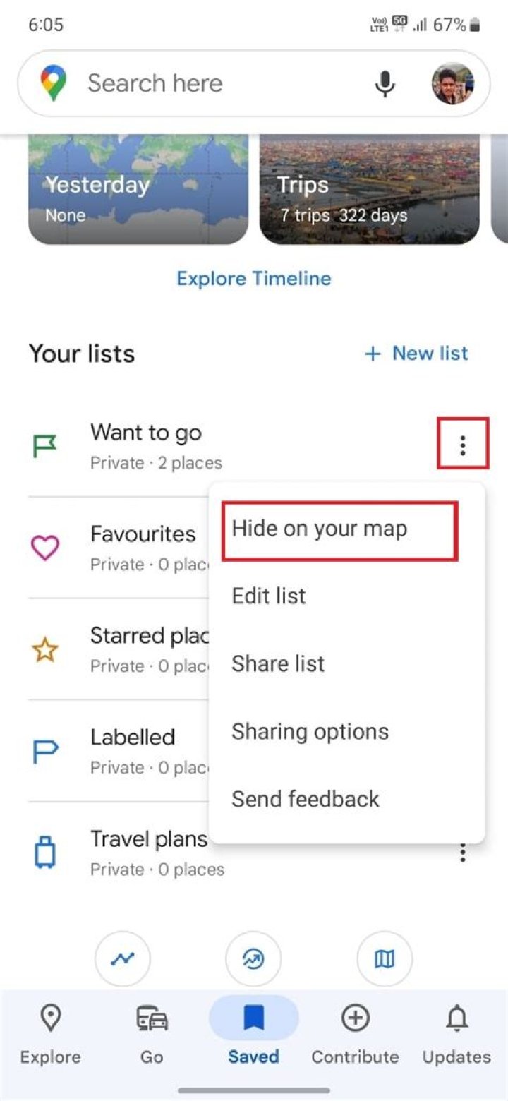Select the Want to go flag icon
This screenshot has width=508, height=1101.
pyautogui.click(x=44, y=445)
